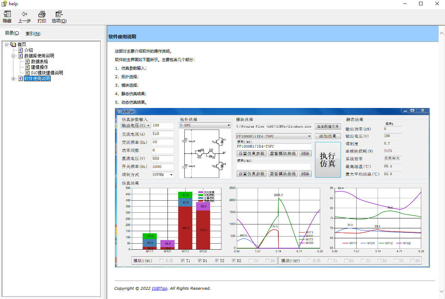Click the help icon in the title bar
The width and height of the screenshot is (445, 299).
tap(4, 4)
